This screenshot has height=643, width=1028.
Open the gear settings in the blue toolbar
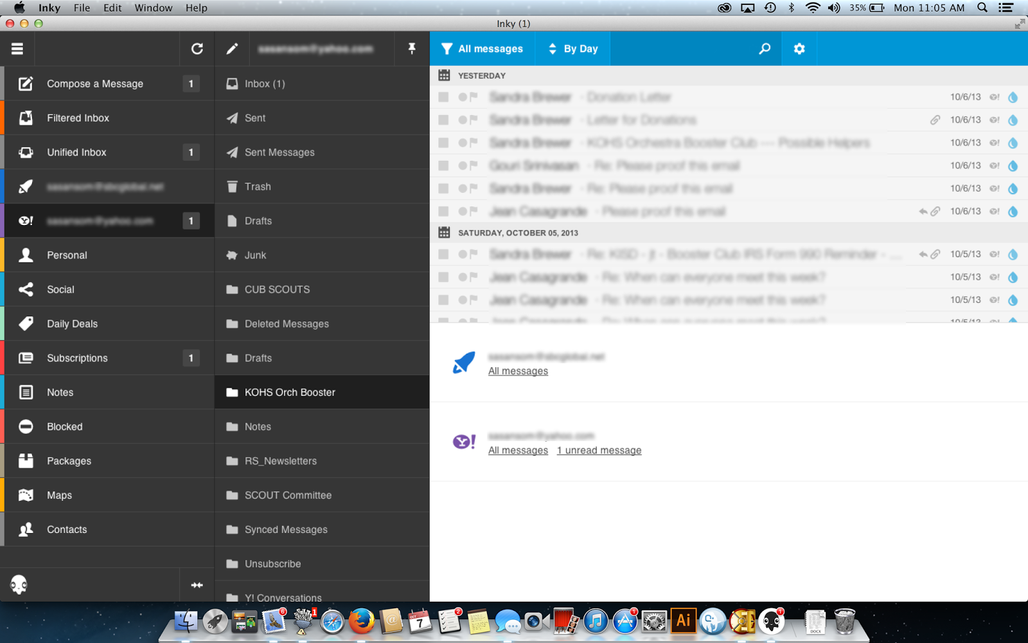pos(799,49)
